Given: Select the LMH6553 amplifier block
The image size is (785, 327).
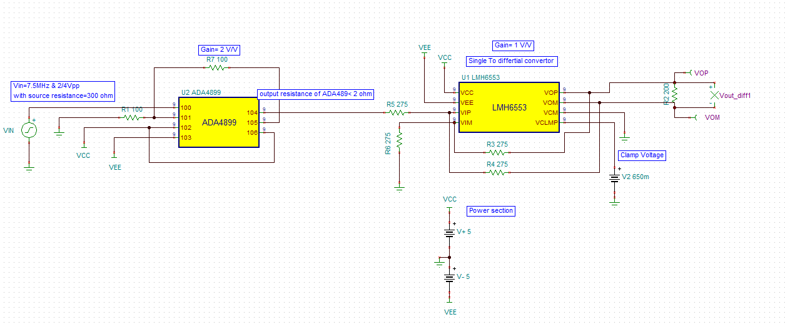Looking at the screenshot, I should click(x=509, y=107).
